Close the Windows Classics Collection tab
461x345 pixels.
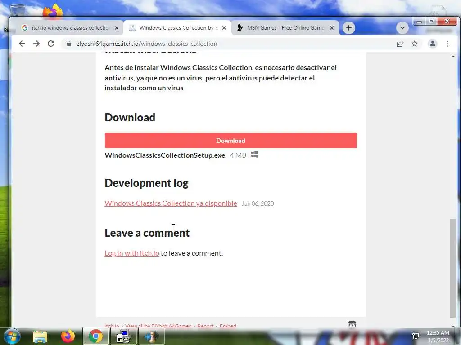224,28
